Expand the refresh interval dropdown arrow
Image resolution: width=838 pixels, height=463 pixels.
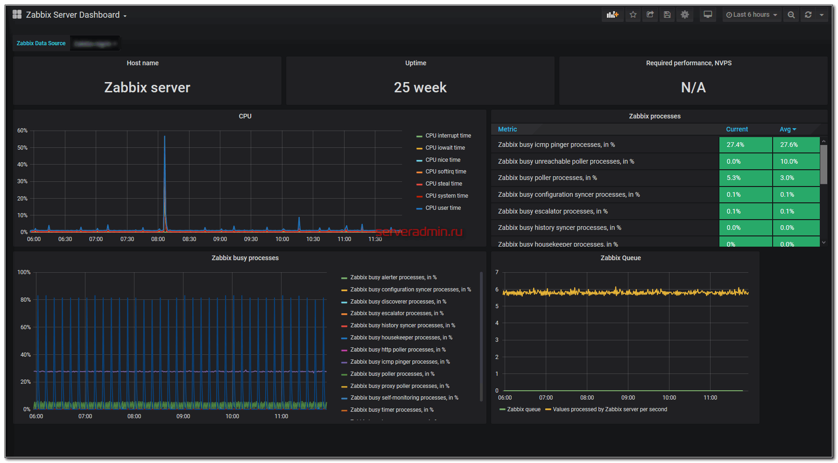(822, 15)
